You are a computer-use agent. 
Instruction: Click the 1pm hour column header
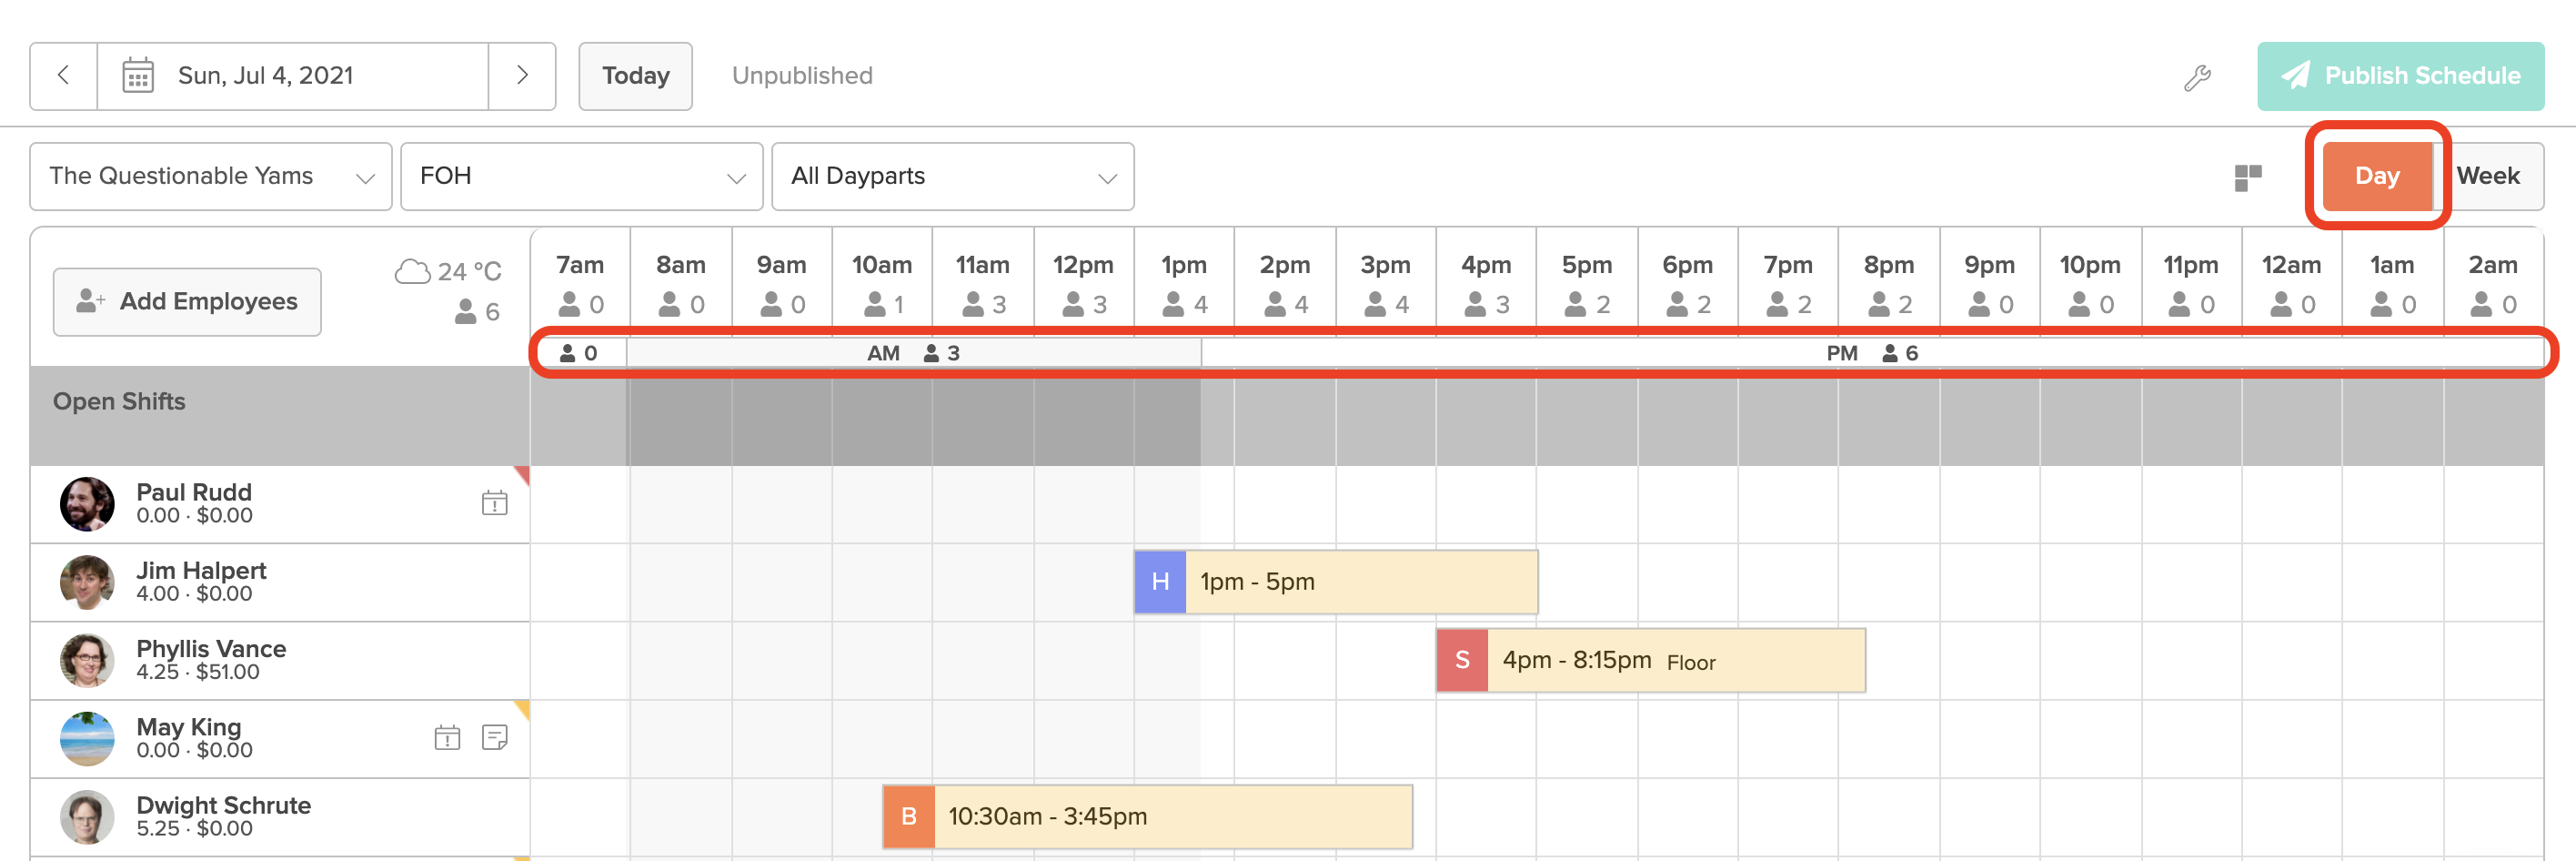[1184, 283]
